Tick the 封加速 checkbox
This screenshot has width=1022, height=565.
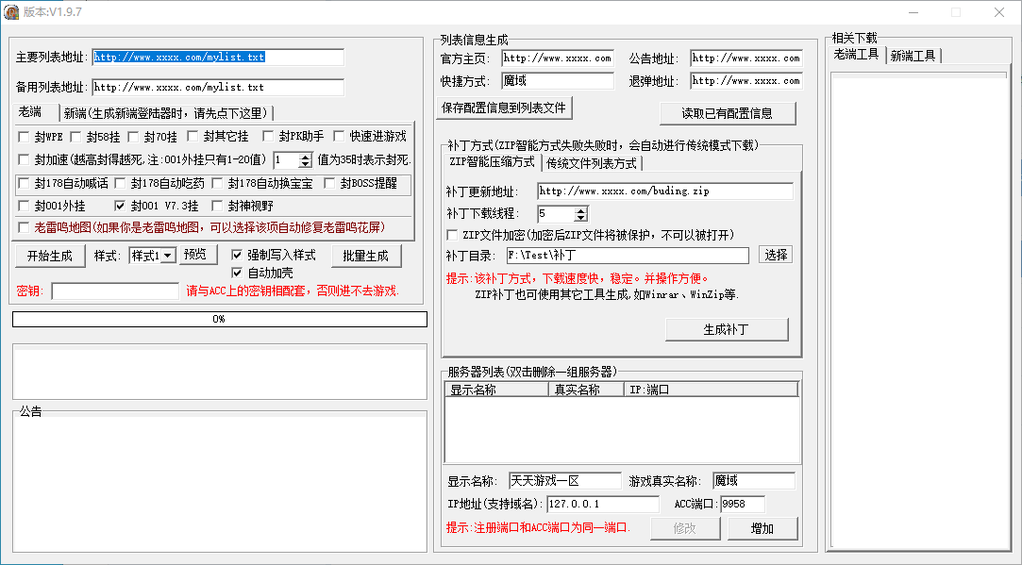pyautogui.click(x=25, y=159)
